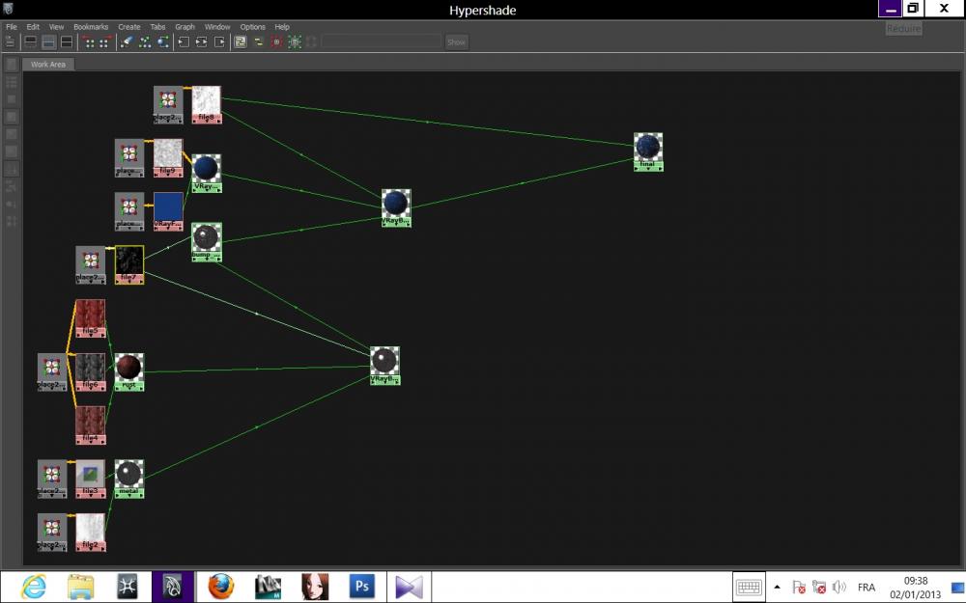The width and height of the screenshot is (966, 603).
Task: Select the file5 red texture node
Action: (91, 318)
